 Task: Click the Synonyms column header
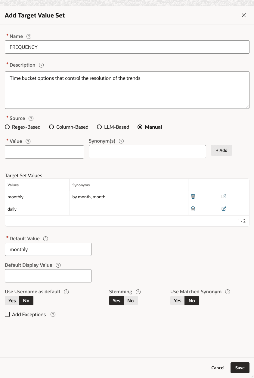[x=129, y=185]
